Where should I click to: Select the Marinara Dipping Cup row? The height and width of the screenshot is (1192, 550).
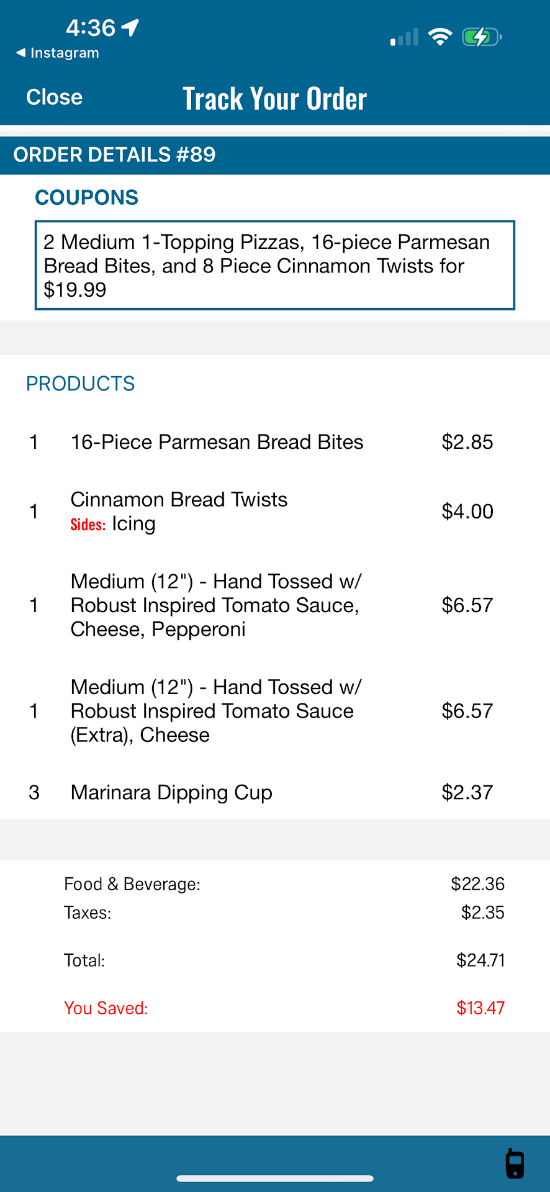(x=171, y=792)
